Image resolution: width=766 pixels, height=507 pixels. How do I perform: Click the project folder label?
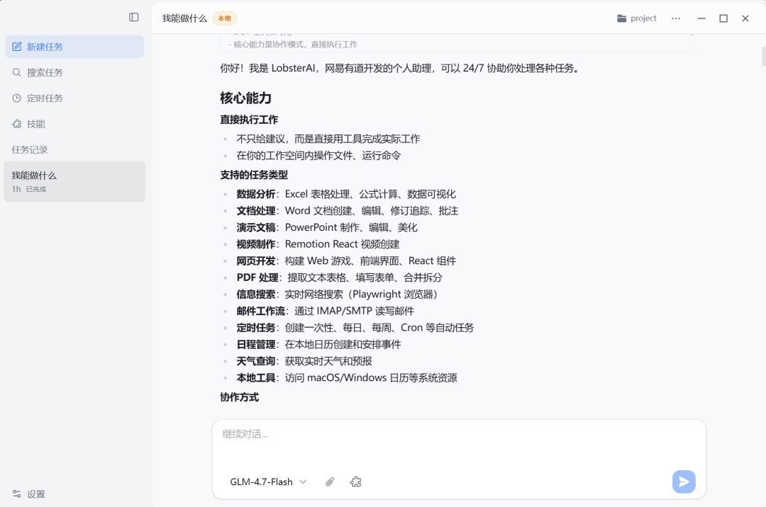click(x=643, y=18)
